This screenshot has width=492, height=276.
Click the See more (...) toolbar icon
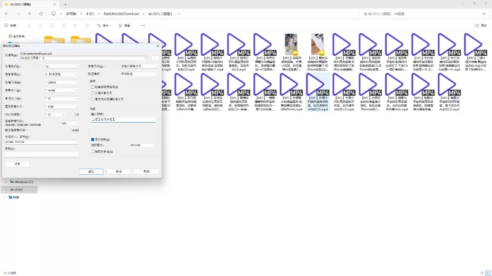pos(143,26)
